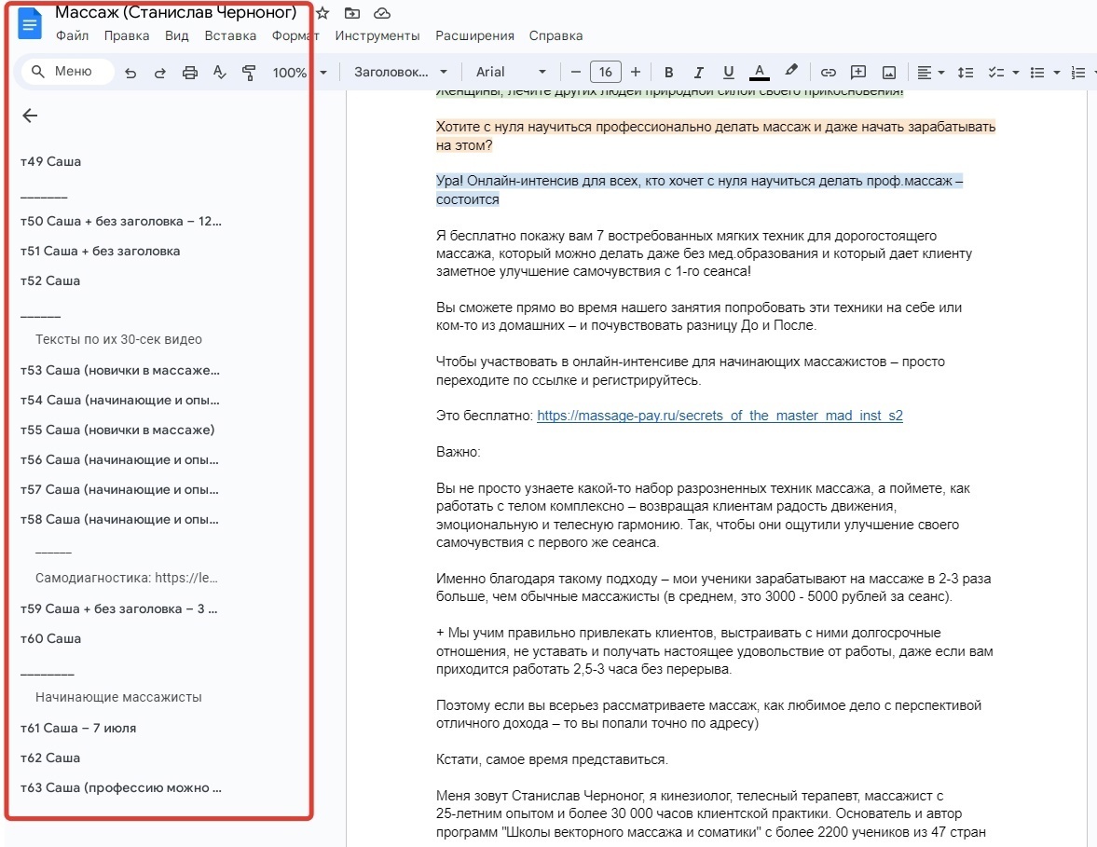
Task: Go to outline heading т57 Саша
Action: click(x=119, y=489)
